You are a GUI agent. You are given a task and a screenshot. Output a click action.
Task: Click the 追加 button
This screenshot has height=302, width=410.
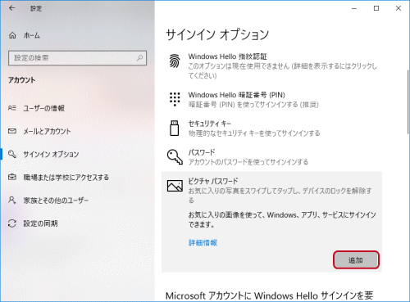356,260
